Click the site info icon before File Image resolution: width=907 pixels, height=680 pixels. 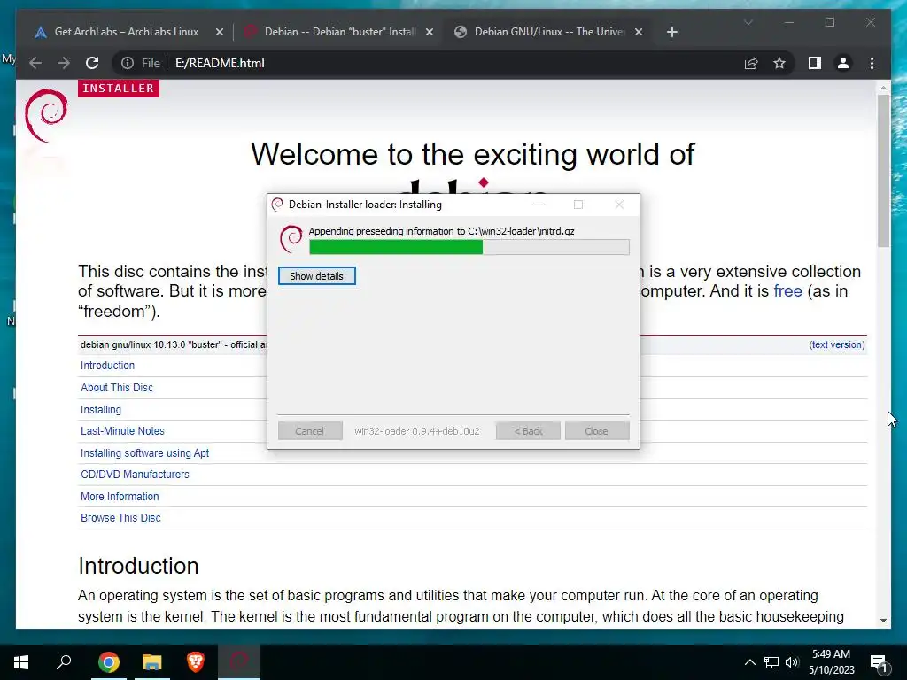click(128, 63)
